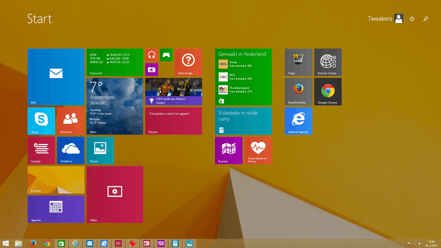Open the purple Kaarten icon in taskbar
The image size is (441, 248).
point(161,243)
